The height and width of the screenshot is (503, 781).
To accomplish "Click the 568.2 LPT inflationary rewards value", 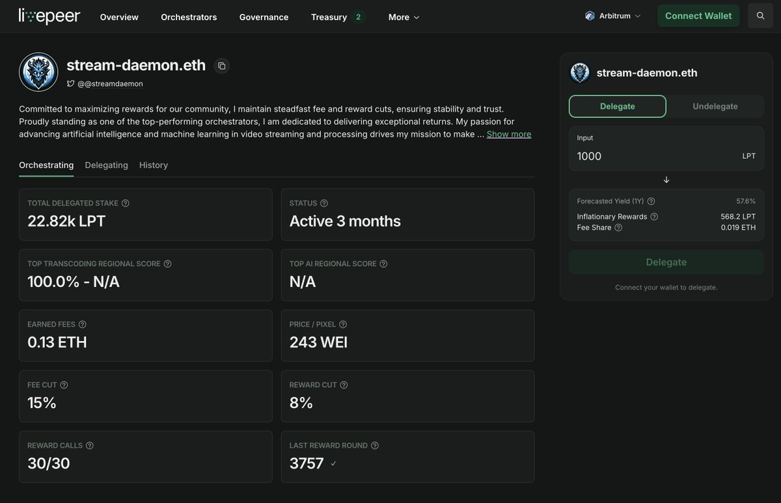I will (x=738, y=217).
